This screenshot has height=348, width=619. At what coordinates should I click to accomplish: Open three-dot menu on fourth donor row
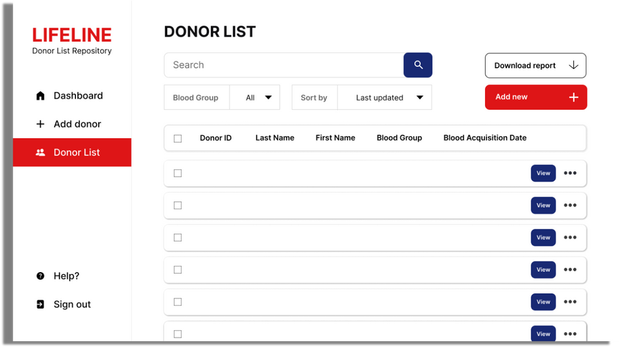pos(570,270)
